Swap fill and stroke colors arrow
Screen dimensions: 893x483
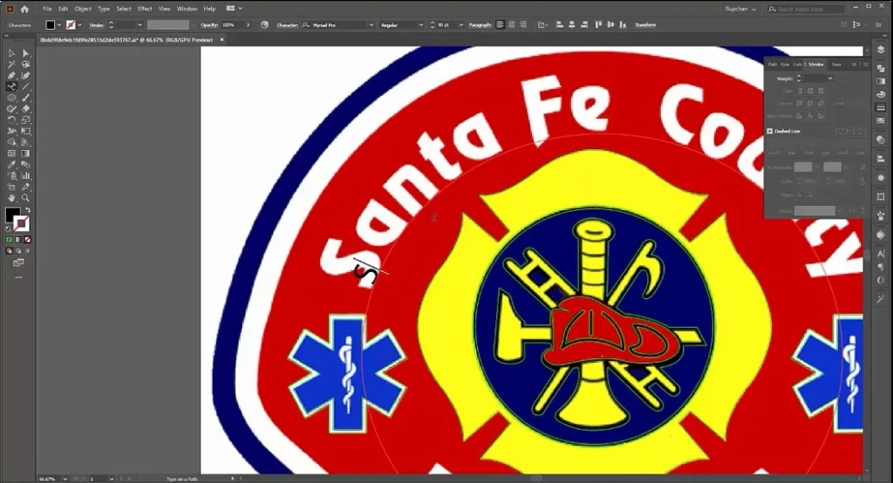pos(28,209)
